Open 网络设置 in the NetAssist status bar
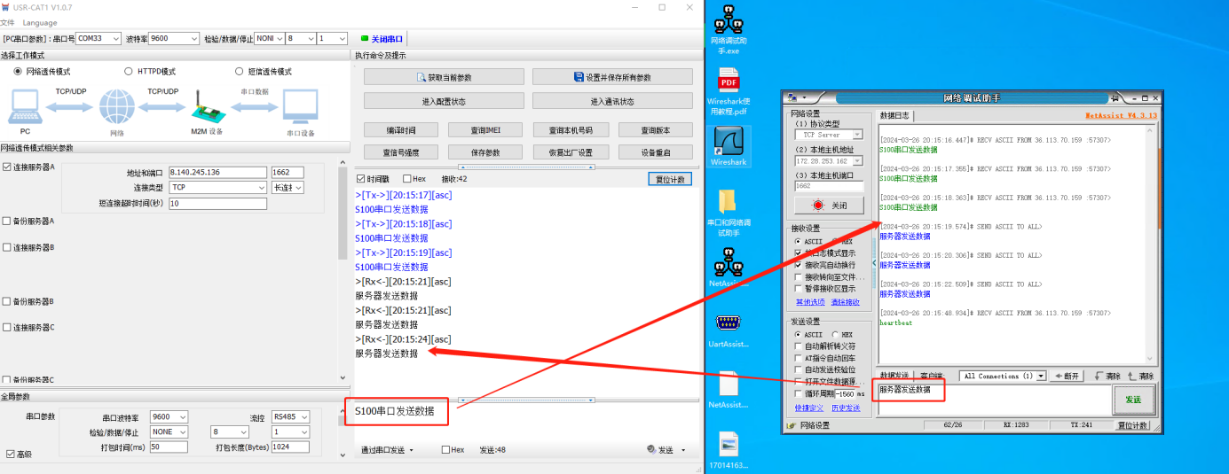 tap(809, 426)
